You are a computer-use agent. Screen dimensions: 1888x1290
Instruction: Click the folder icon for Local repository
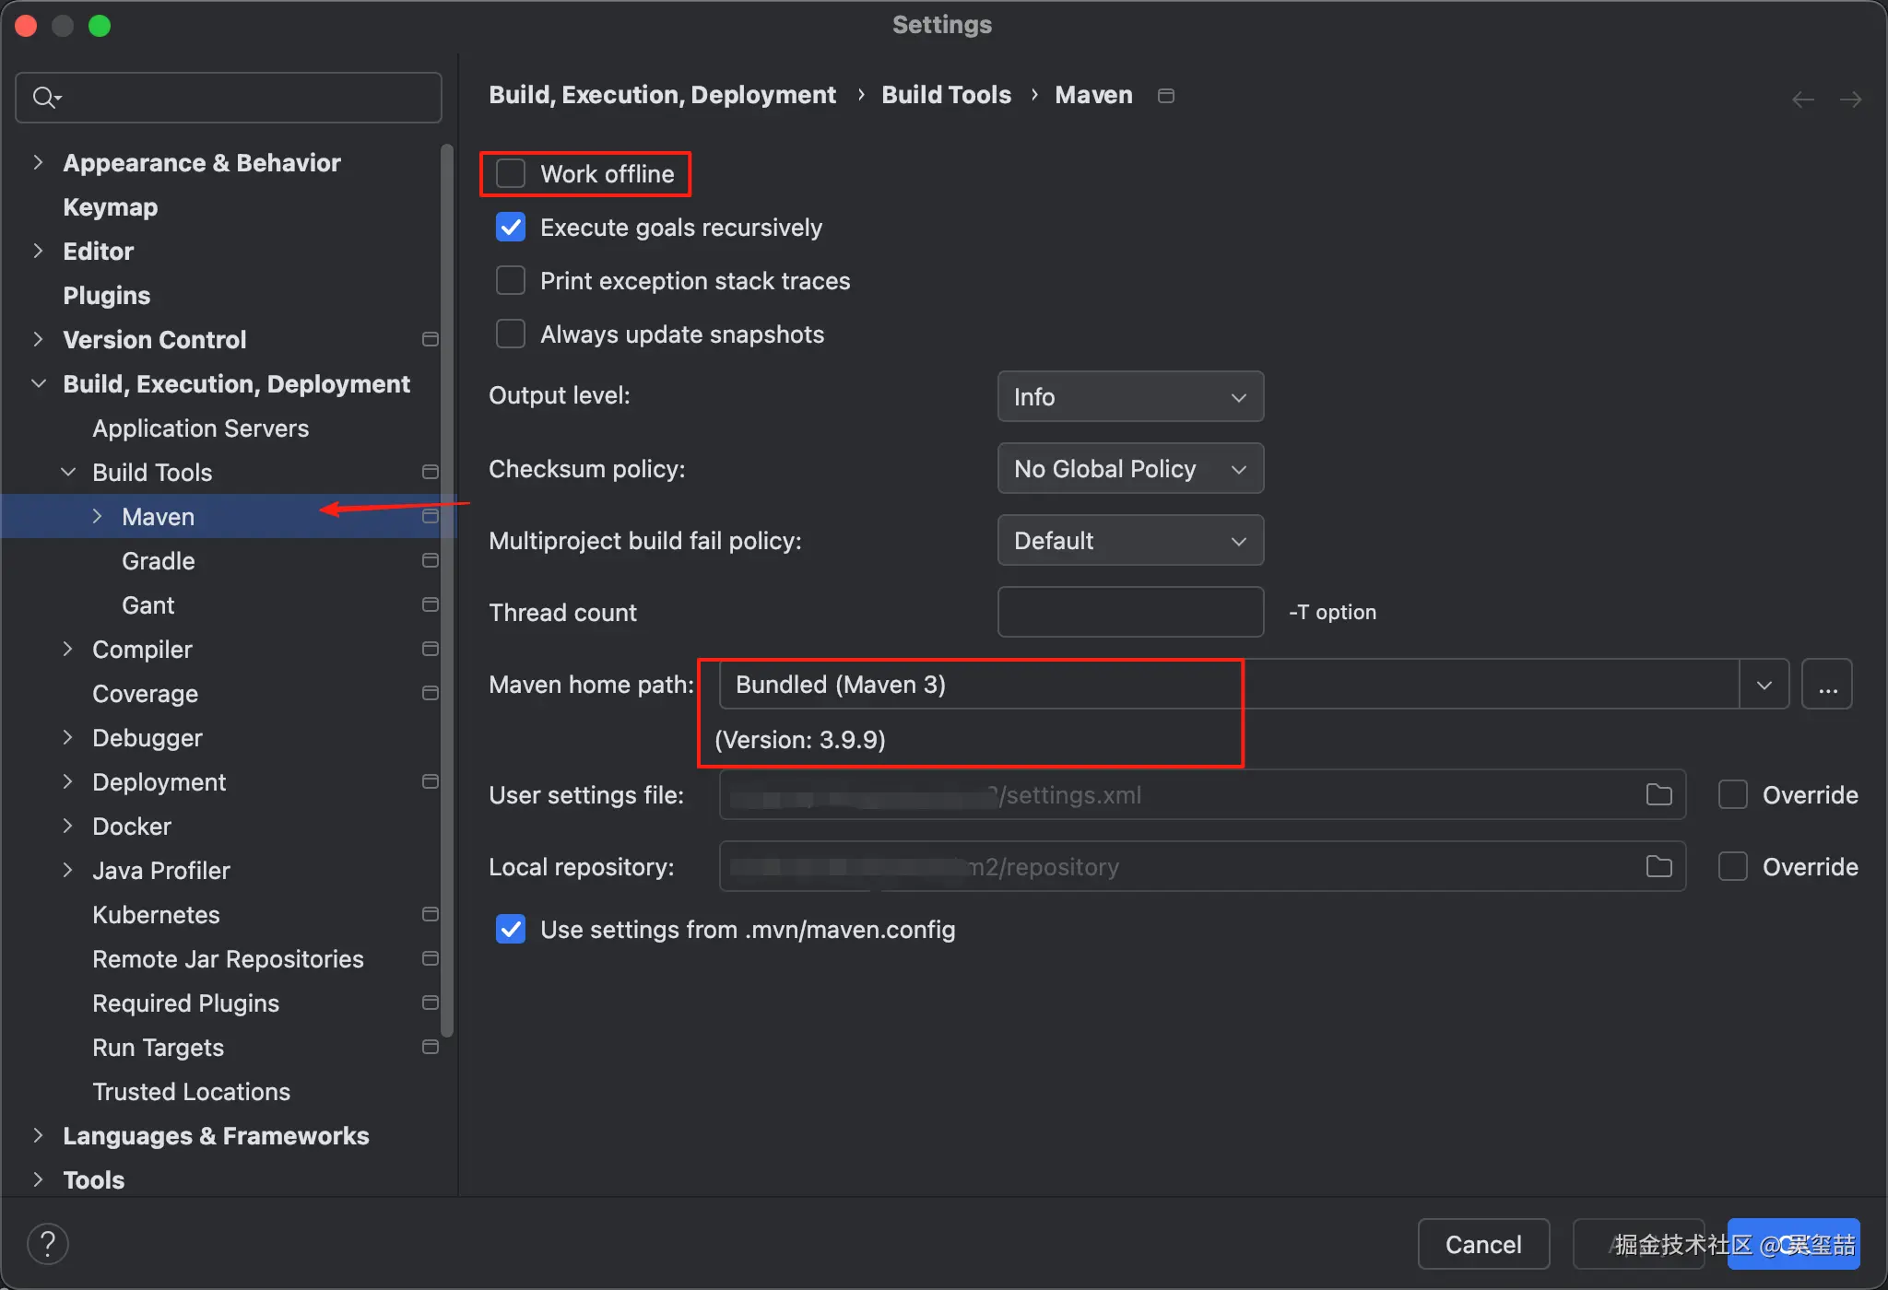(x=1658, y=866)
